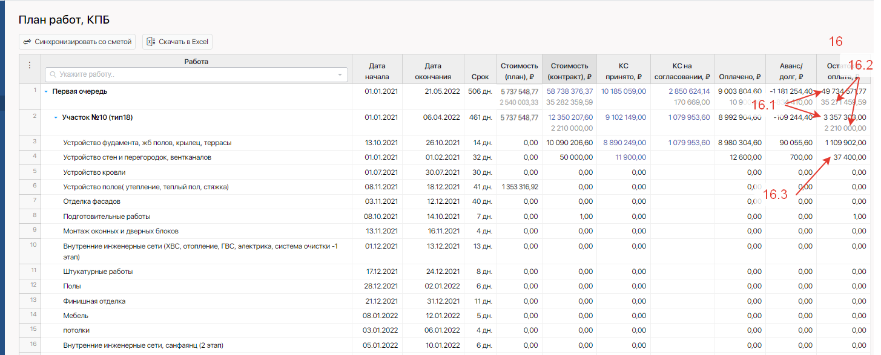Click the Дата начала column header
This screenshot has height=355, width=881.
(377, 71)
